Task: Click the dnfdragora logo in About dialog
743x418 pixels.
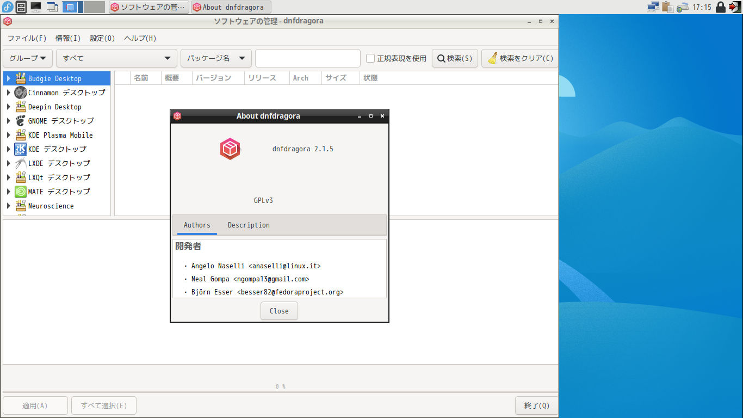Action: 230,149
